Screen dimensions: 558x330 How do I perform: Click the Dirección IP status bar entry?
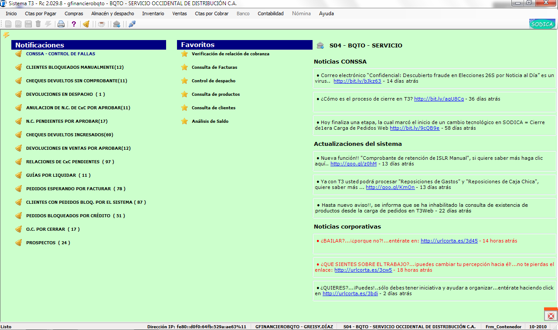pos(197,327)
